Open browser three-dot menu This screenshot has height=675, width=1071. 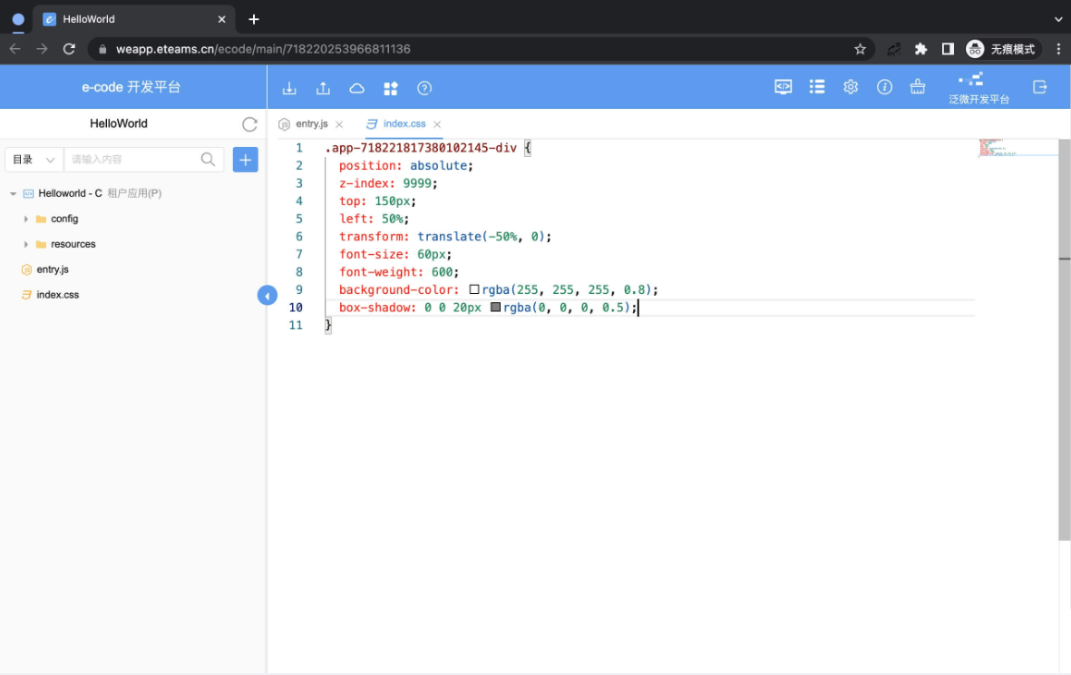pos(1058,49)
